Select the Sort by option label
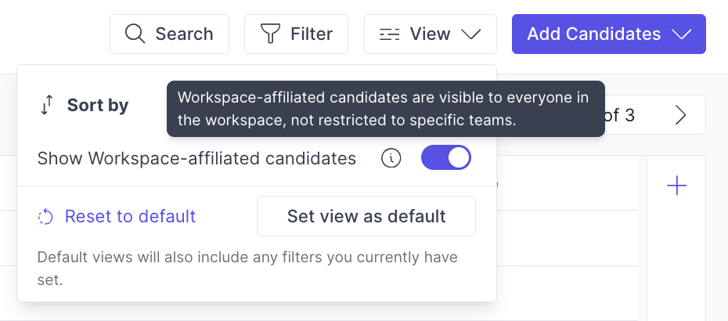The width and height of the screenshot is (728, 321). click(98, 105)
